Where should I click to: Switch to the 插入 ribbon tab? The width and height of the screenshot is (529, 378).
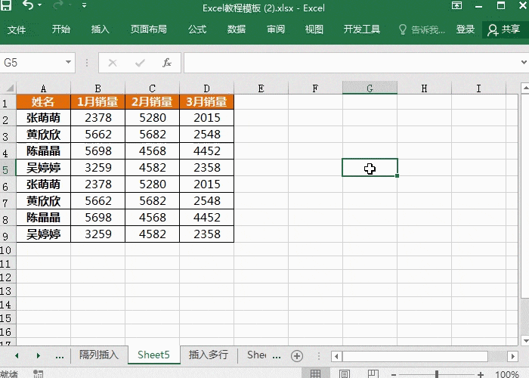click(x=101, y=29)
